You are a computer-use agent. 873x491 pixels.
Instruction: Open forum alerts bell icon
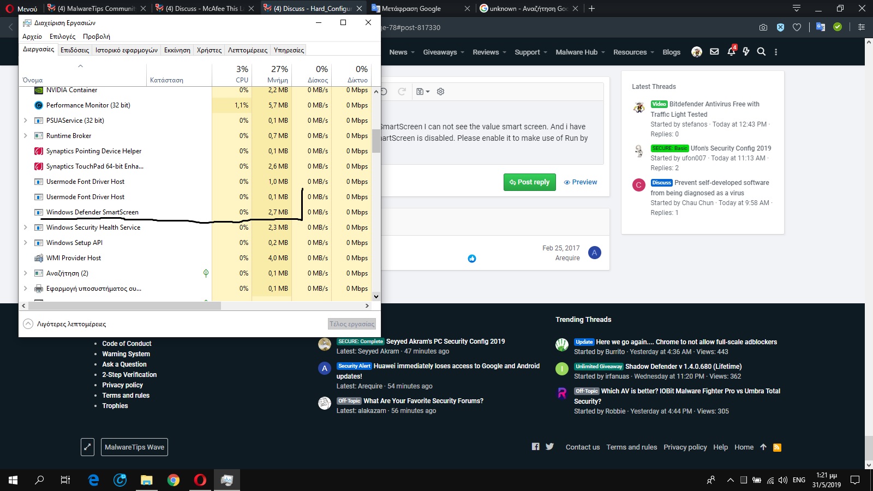click(731, 52)
